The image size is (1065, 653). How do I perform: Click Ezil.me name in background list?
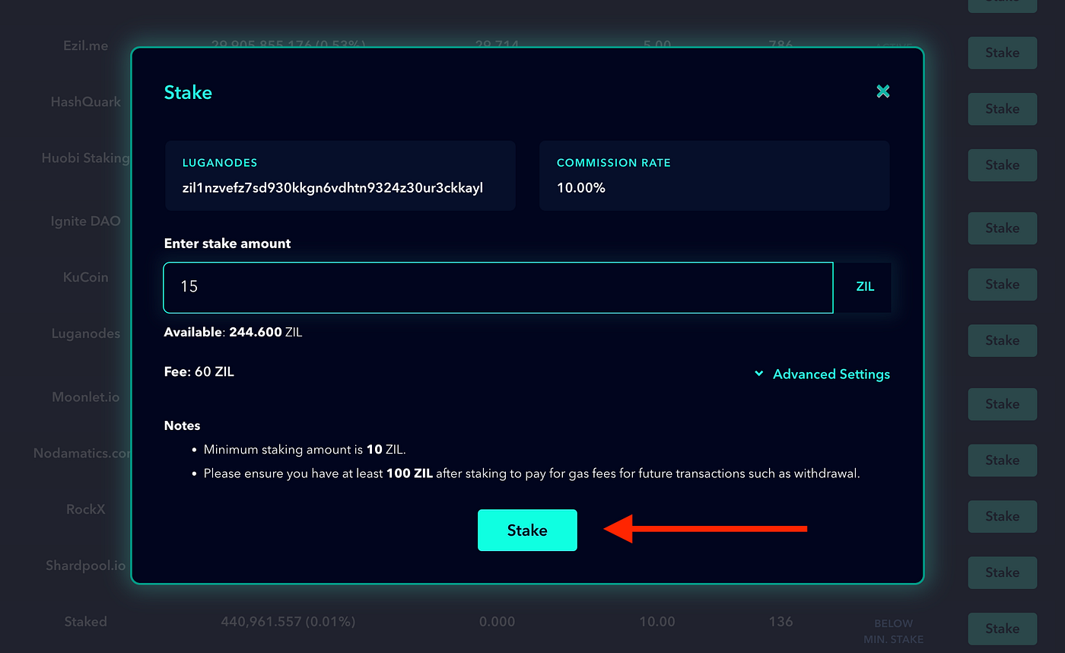pyautogui.click(x=85, y=46)
